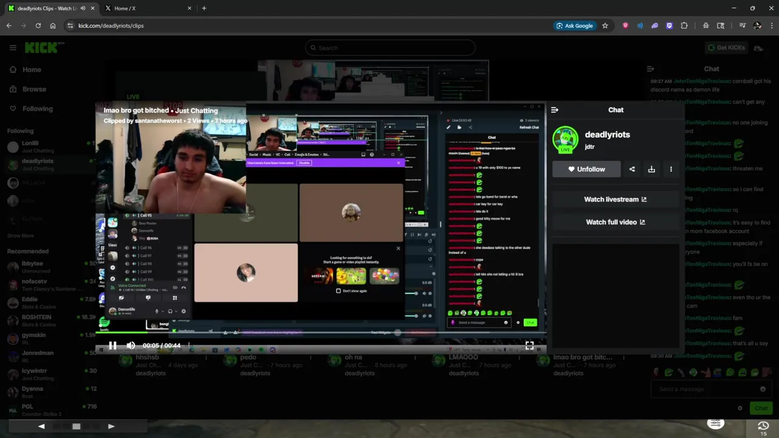Unfollow deadlyriots
Image resolution: width=779 pixels, height=438 pixels.
(587, 169)
